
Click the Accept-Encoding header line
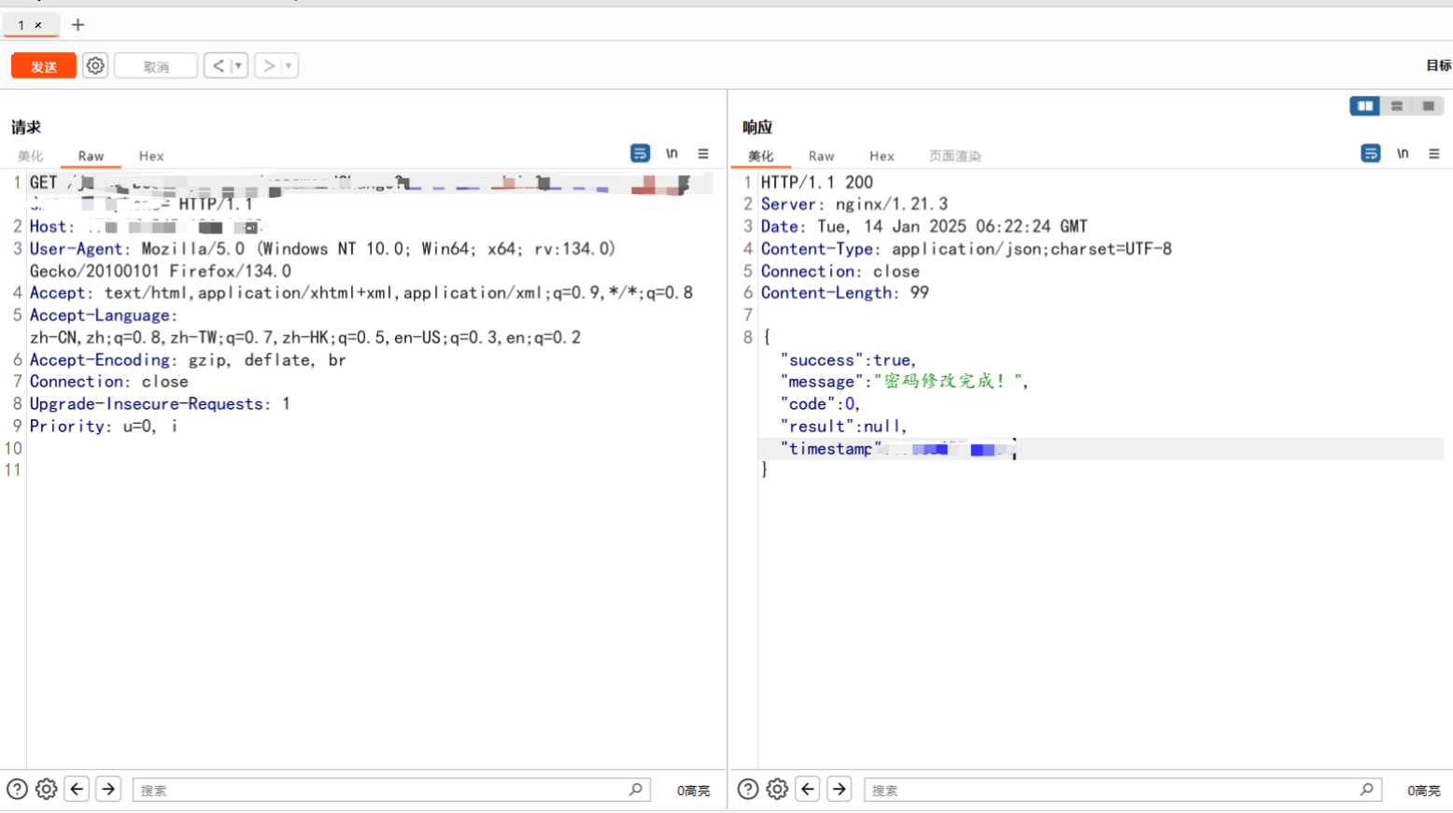coord(188,359)
